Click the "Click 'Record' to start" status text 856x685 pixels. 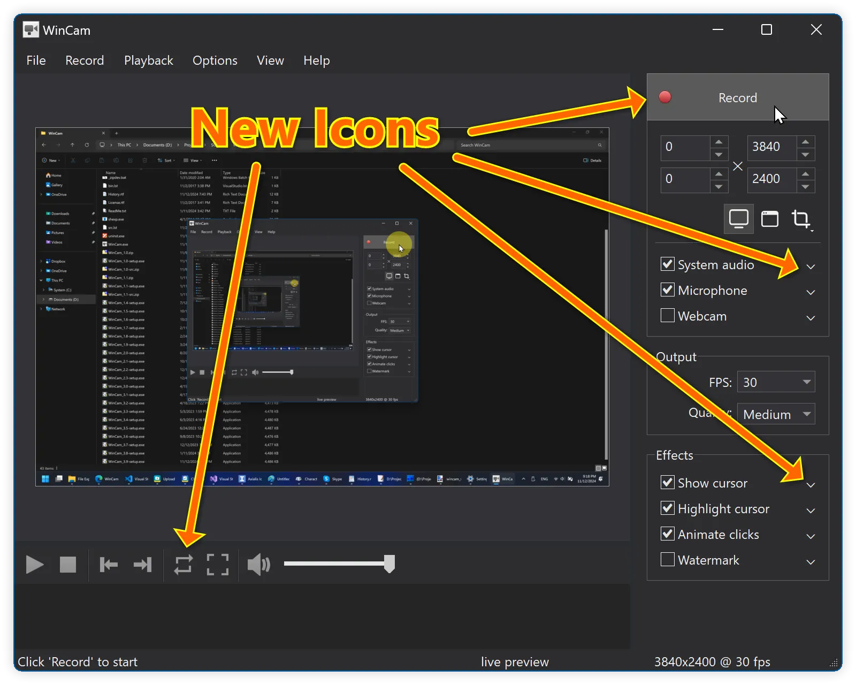click(78, 662)
